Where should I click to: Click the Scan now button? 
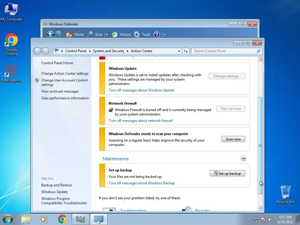[233, 139]
